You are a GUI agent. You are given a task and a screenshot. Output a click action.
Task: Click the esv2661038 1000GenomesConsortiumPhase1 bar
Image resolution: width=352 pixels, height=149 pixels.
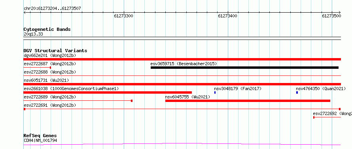pyautogui.click(x=108, y=92)
